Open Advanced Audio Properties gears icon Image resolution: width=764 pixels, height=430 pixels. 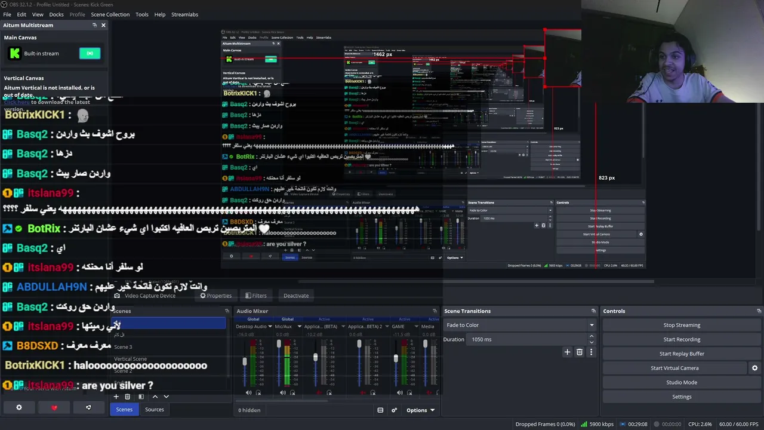394,410
